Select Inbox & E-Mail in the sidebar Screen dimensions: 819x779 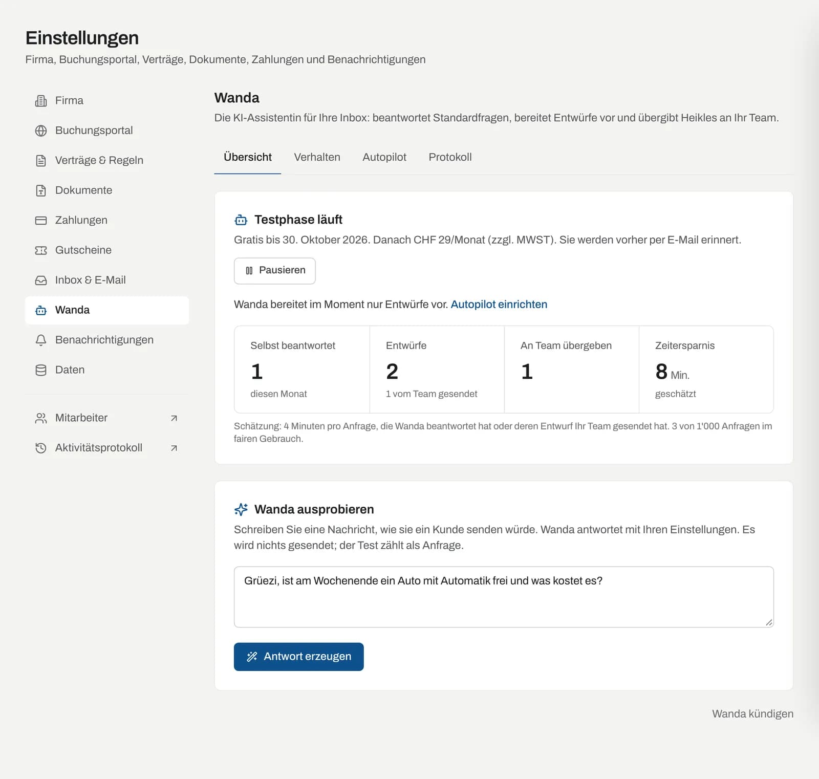tap(107, 280)
